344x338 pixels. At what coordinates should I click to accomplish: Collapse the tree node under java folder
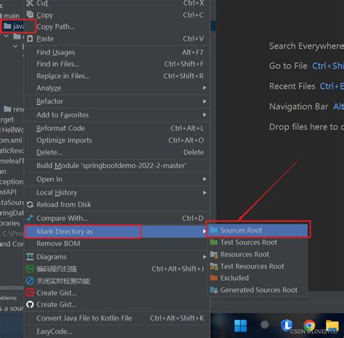pos(7,36)
